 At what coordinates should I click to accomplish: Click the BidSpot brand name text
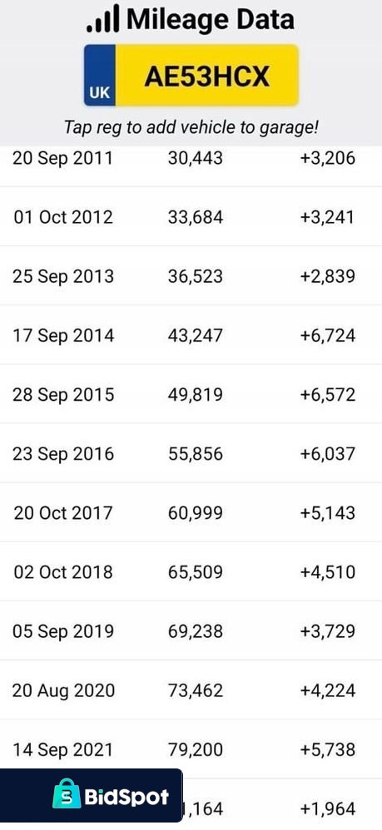click(x=127, y=797)
